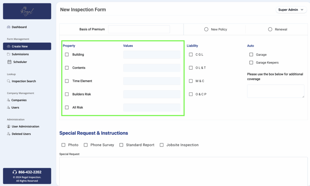Click the Dashboard gauge icon
This screenshot has height=186, width=310.
[8, 27]
